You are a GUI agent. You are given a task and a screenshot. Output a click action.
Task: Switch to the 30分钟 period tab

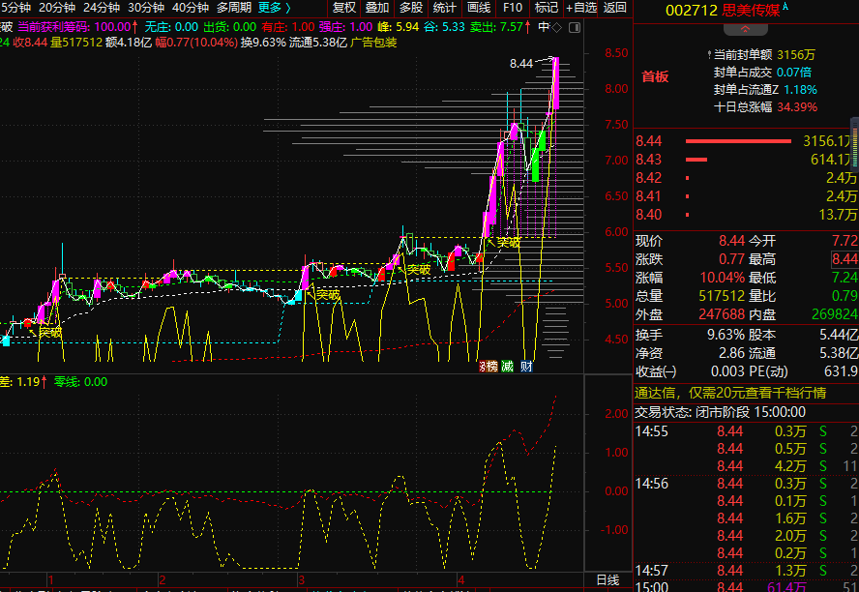tap(145, 8)
